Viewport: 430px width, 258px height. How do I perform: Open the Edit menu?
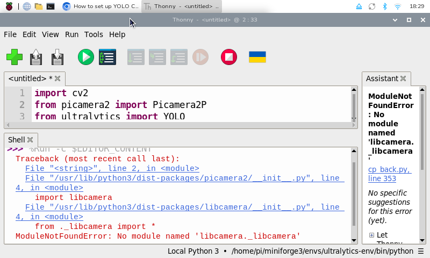click(x=29, y=34)
